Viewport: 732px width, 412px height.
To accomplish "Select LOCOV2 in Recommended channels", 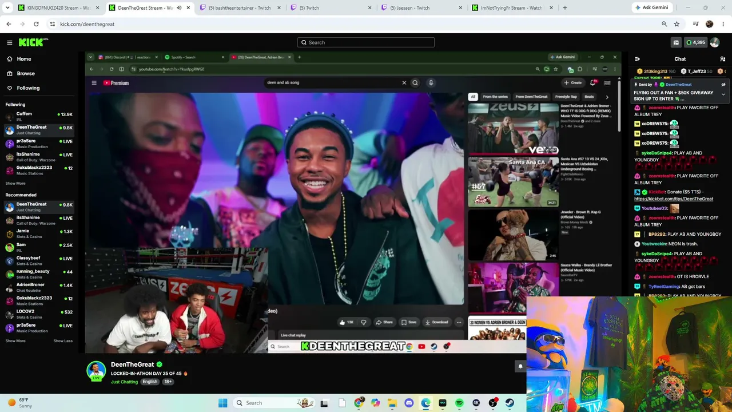I will tap(39, 314).
